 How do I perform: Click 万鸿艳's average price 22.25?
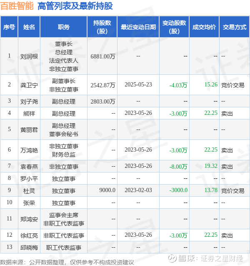(211, 149)
